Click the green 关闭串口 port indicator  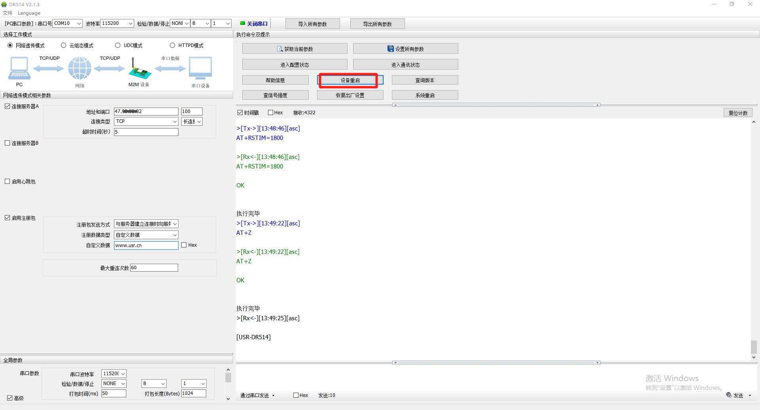tap(254, 24)
